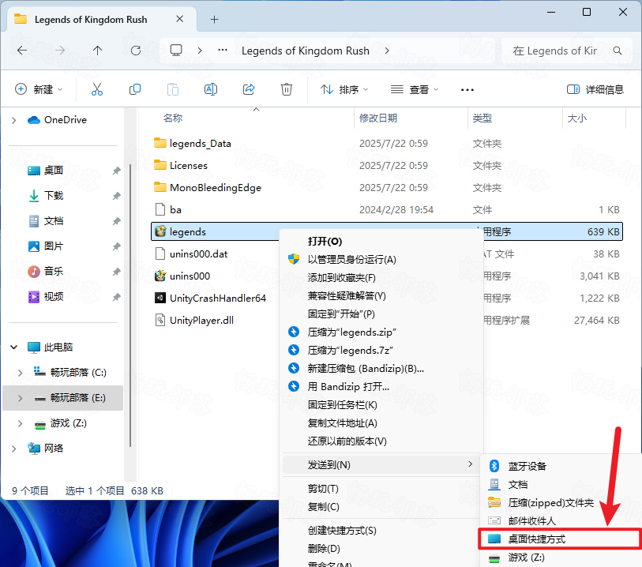The image size is (642, 567).
Task: Select the ba file
Action: pos(168,209)
